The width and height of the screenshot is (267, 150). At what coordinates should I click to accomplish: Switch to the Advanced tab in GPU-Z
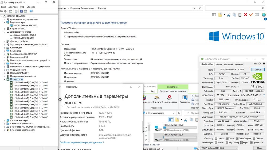(x=228, y=64)
